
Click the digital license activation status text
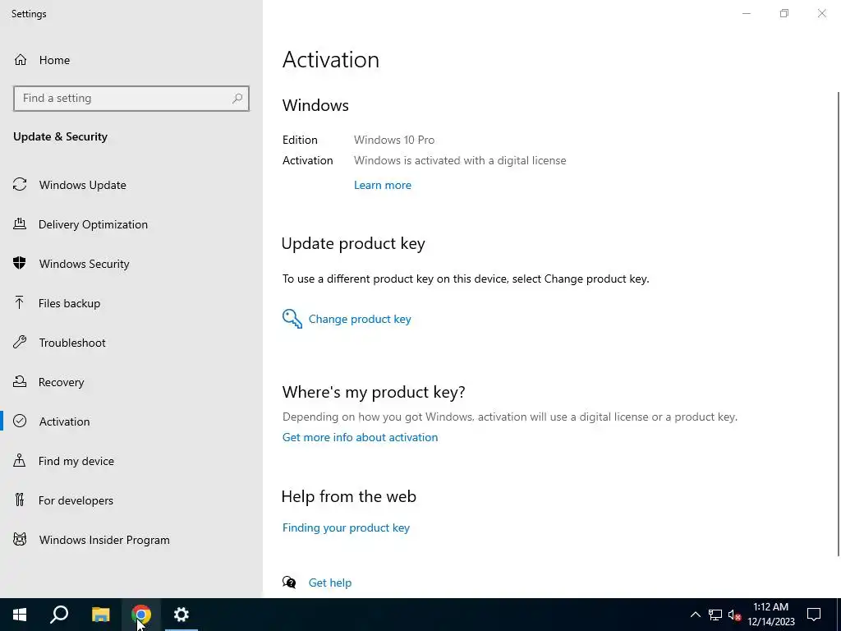click(460, 160)
